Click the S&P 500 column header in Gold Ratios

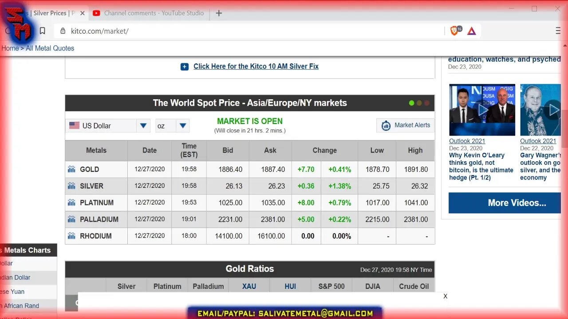(x=331, y=286)
